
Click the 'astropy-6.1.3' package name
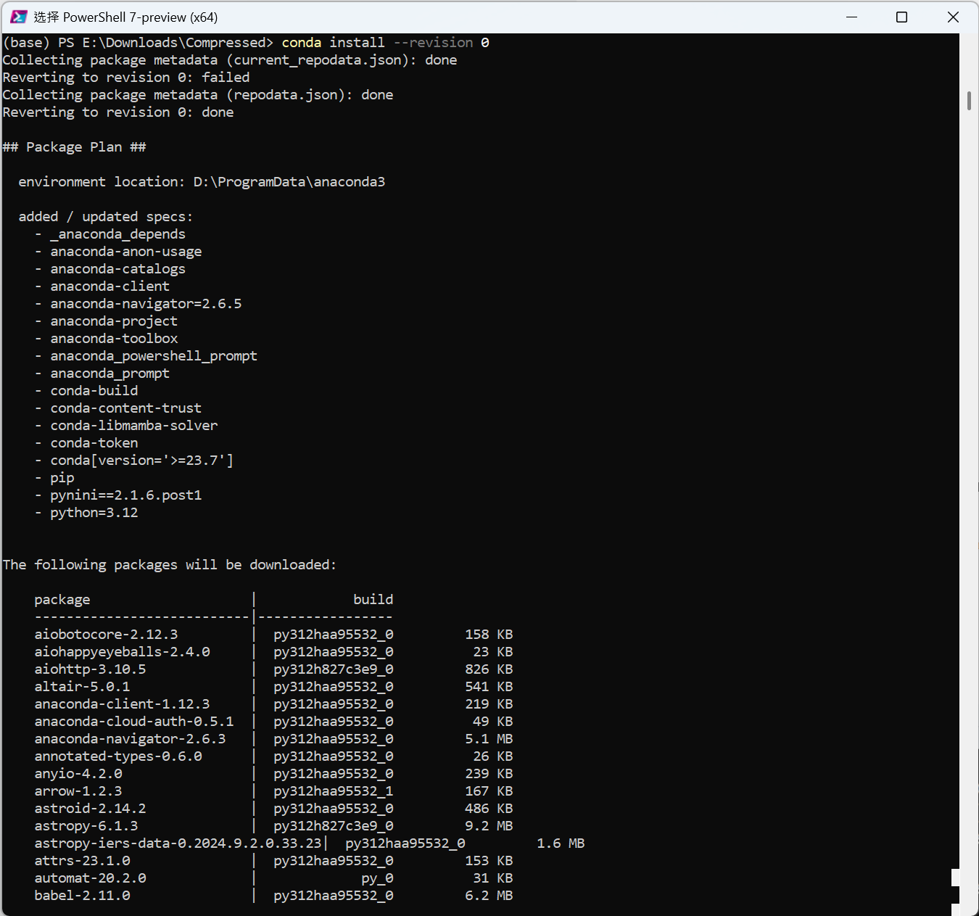click(x=86, y=826)
